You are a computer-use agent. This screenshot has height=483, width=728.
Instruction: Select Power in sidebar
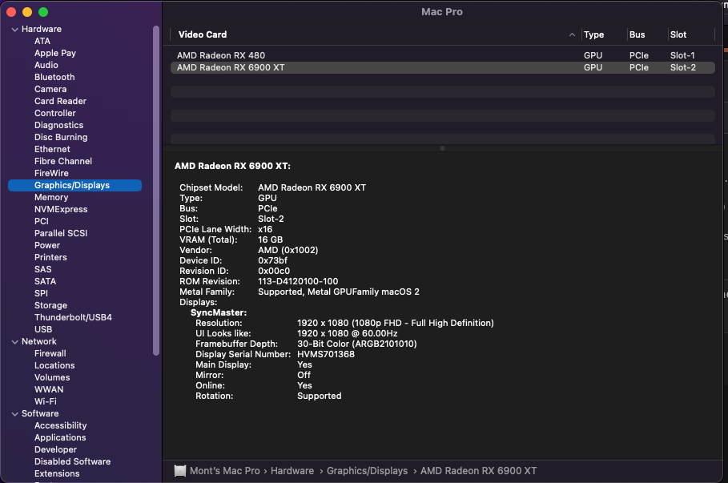[47, 245]
